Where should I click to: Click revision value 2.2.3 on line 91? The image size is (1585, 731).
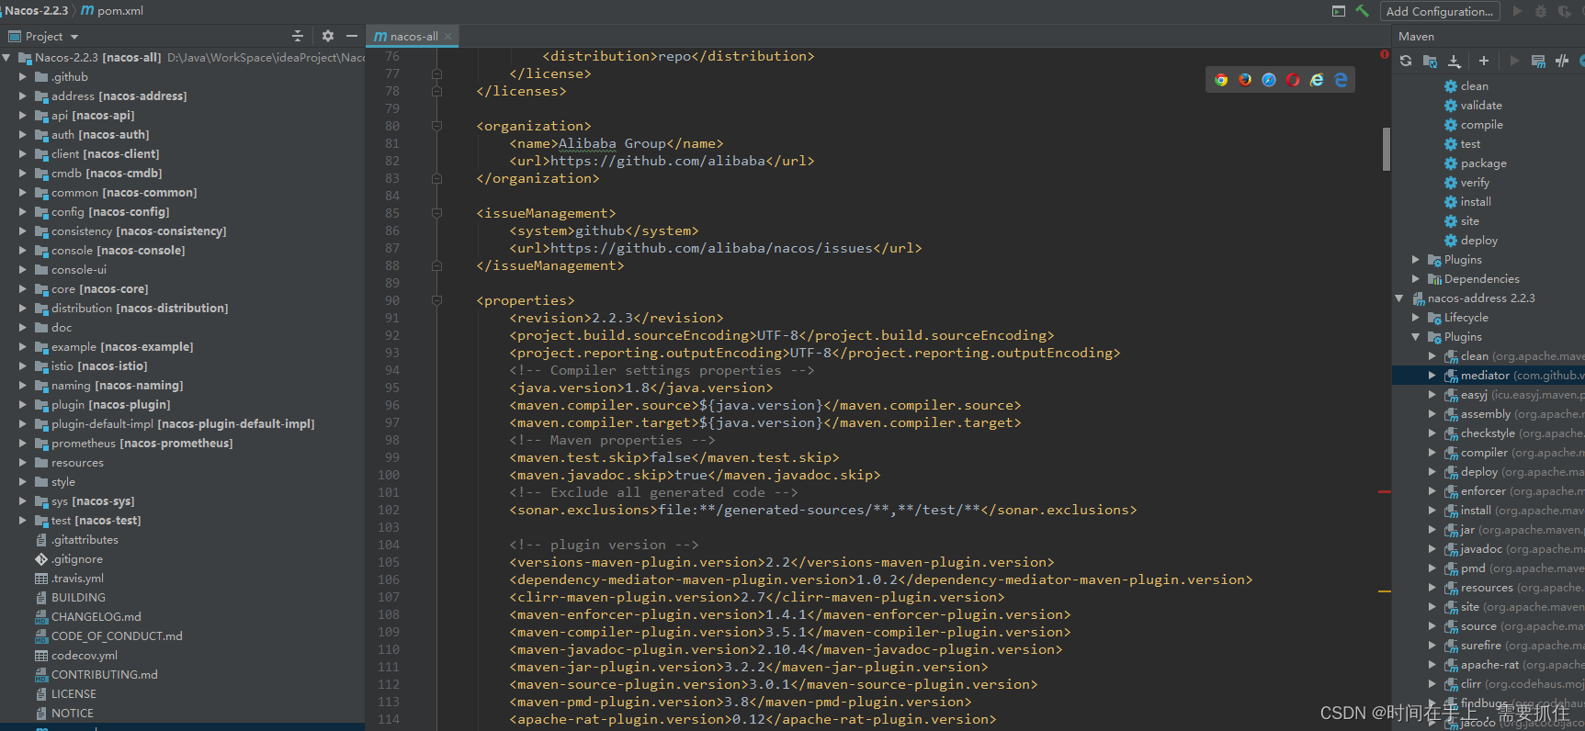[613, 318]
